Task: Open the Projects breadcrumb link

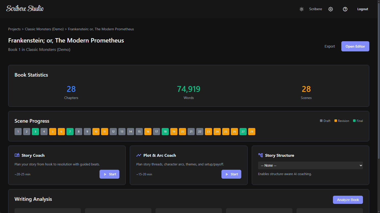Action: pyautogui.click(x=14, y=29)
